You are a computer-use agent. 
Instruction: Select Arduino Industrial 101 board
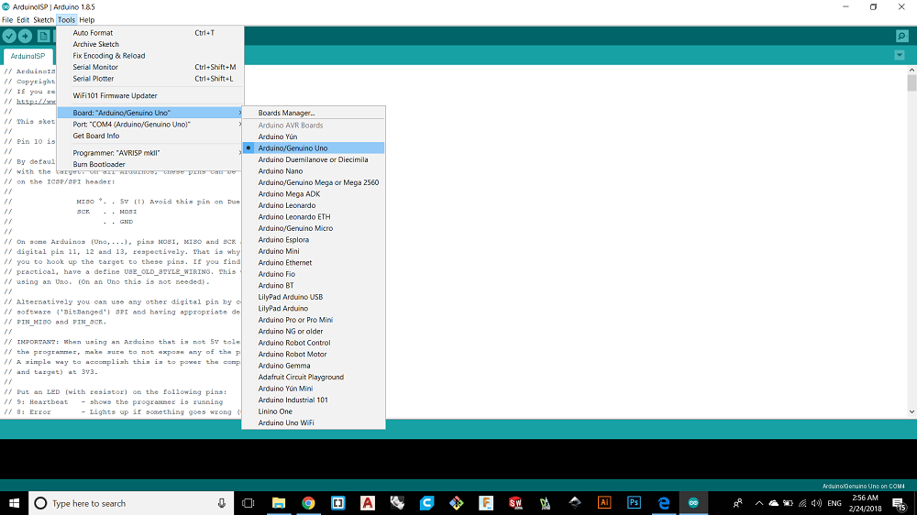point(314,400)
